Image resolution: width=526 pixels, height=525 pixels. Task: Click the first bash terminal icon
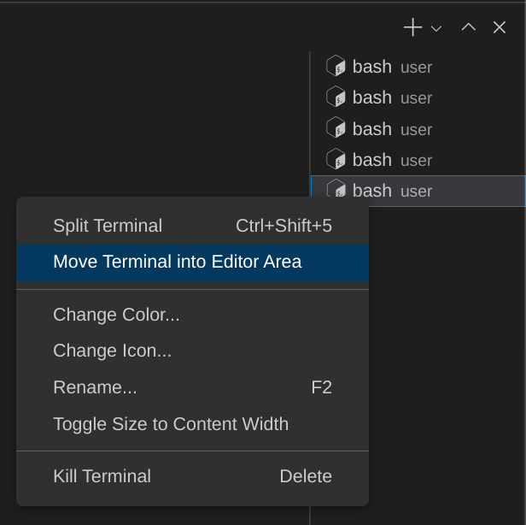[336, 67]
